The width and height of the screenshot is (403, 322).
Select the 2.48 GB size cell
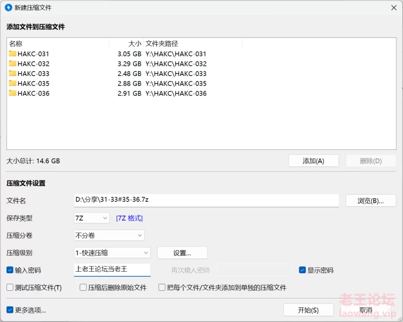(129, 73)
